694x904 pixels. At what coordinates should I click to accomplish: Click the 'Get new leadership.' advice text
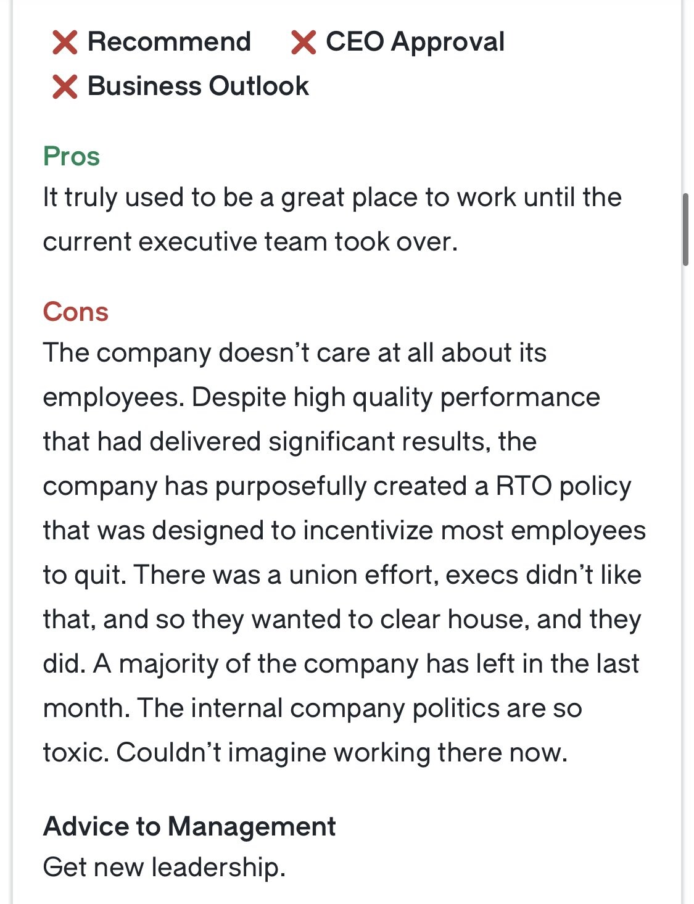click(164, 867)
